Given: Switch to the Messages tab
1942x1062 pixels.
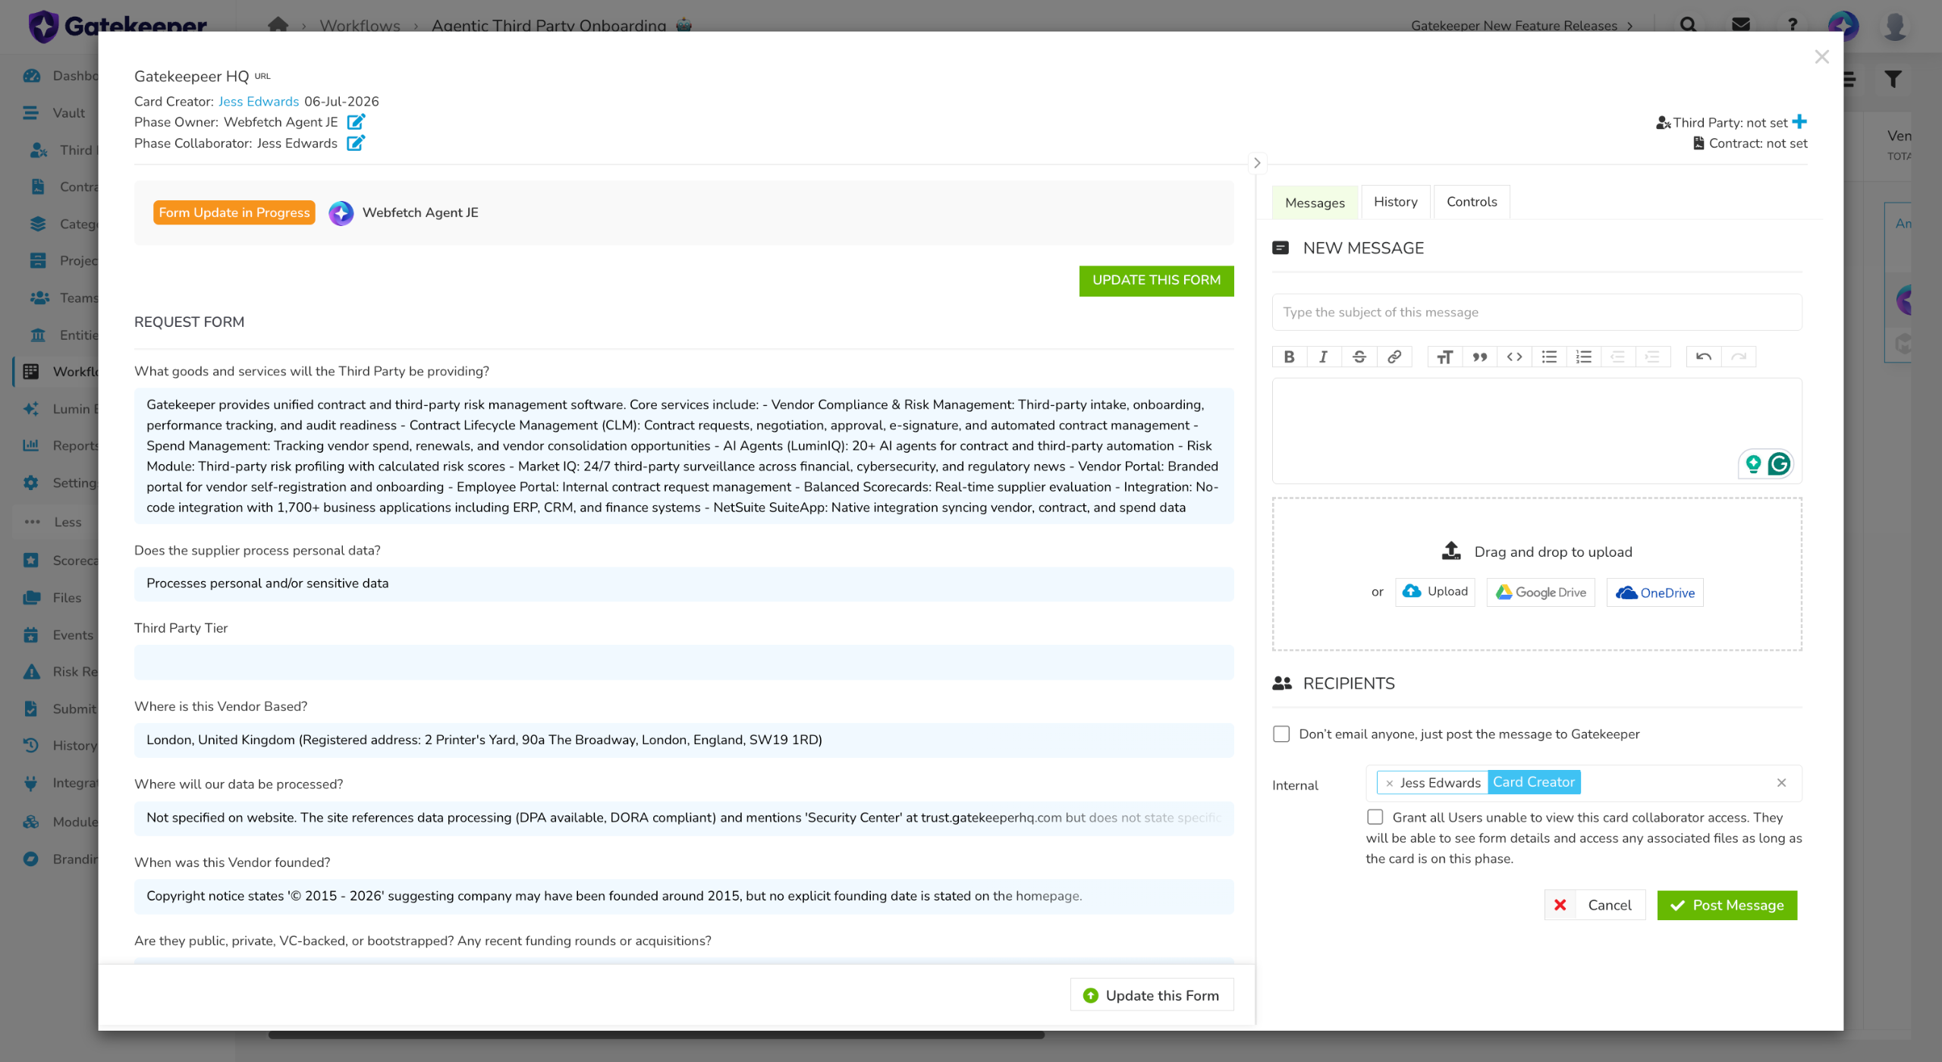Looking at the screenshot, I should [1315, 203].
